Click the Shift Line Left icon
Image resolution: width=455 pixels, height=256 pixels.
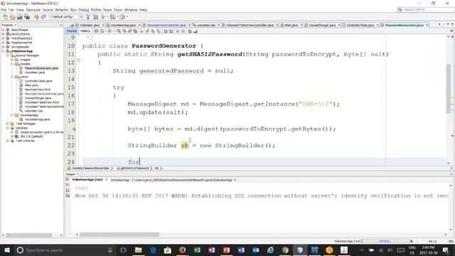(x=166, y=31)
